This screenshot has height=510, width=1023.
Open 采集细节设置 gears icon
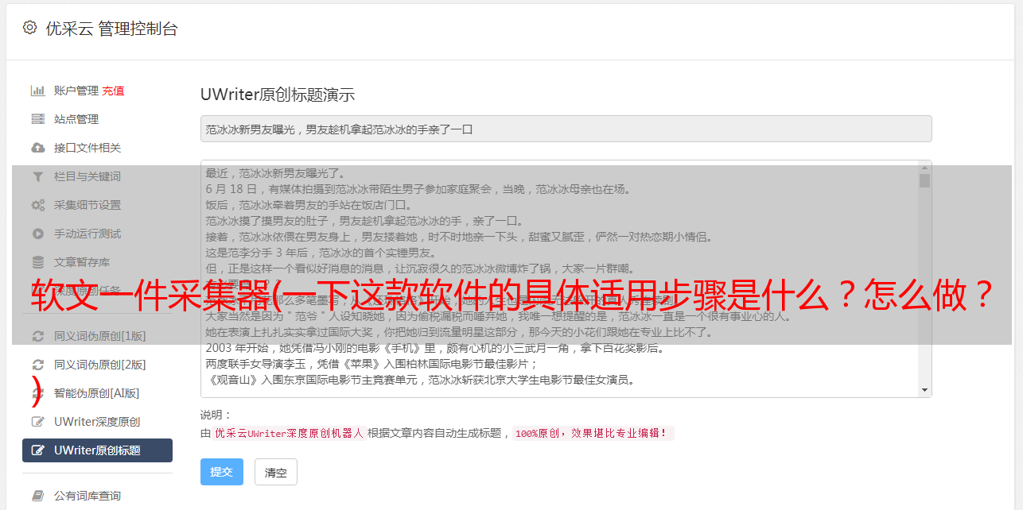coord(37,205)
